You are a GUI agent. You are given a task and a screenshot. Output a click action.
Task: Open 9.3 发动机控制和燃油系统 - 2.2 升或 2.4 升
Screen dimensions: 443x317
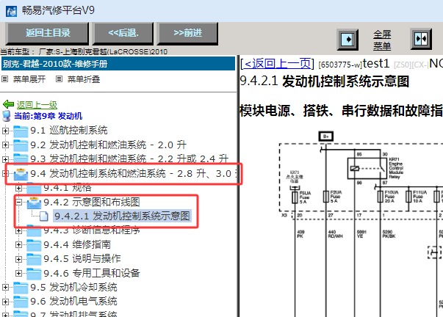[x=129, y=159]
